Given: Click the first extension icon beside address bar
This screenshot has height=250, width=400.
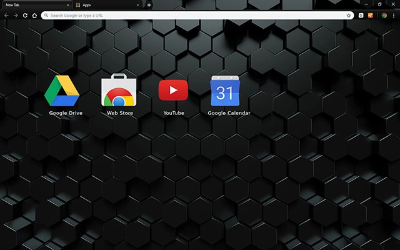Looking at the screenshot, I should click(x=361, y=16).
